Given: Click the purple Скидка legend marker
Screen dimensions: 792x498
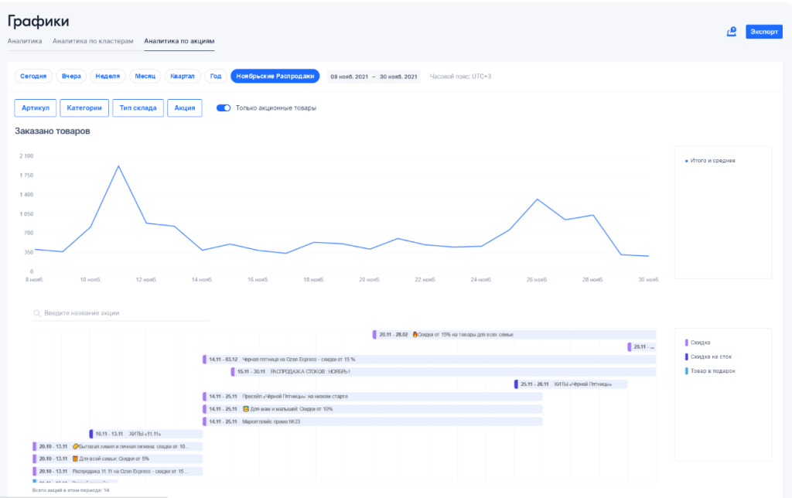Looking at the screenshot, I should pos(686,342).
